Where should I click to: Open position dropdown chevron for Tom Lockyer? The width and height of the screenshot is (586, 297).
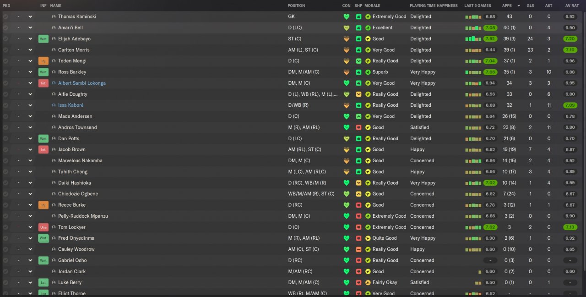point(30,227)
